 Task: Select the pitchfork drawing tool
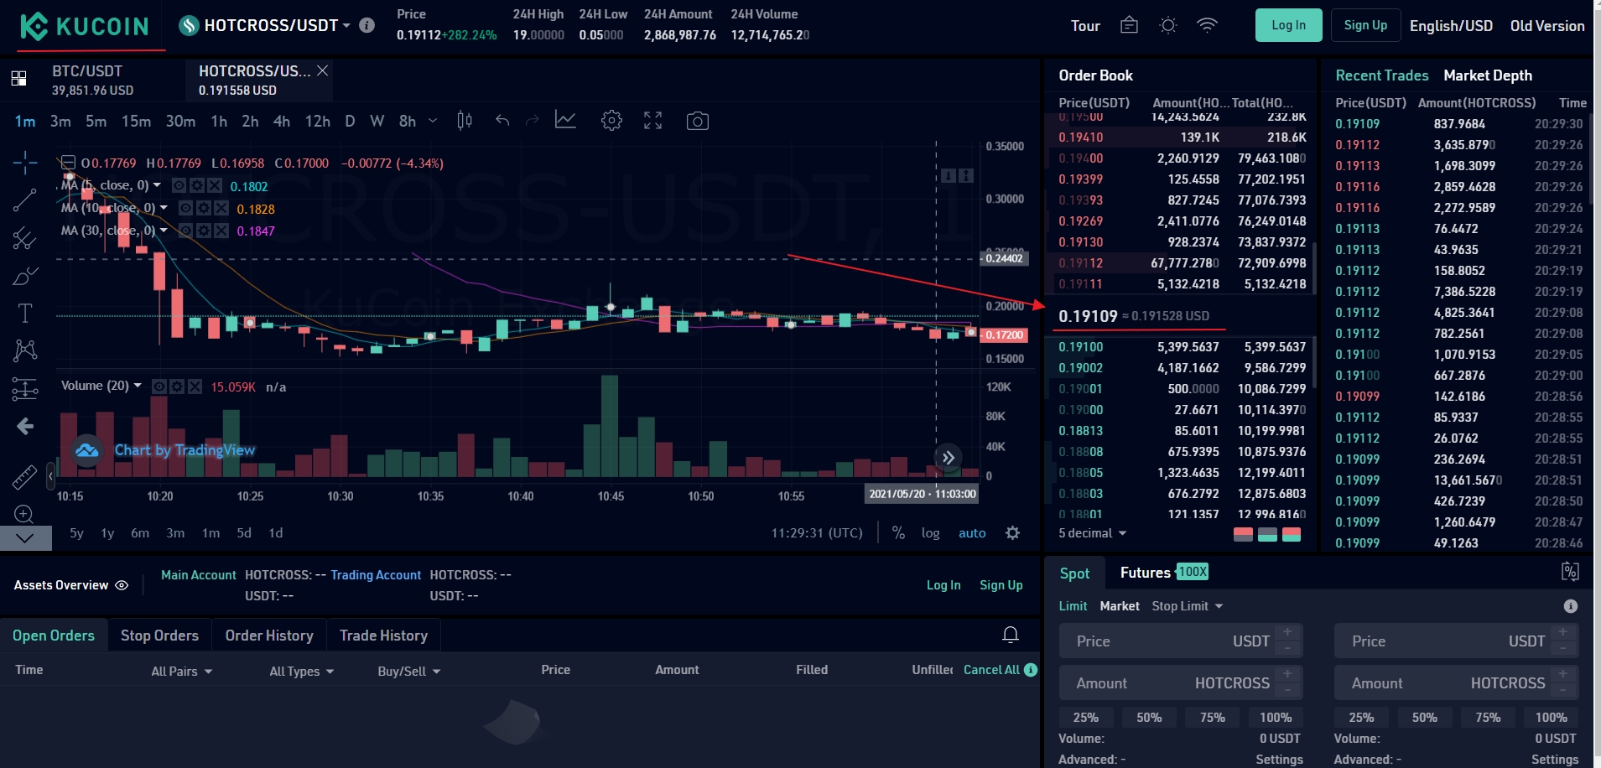(x=25, y=238)
